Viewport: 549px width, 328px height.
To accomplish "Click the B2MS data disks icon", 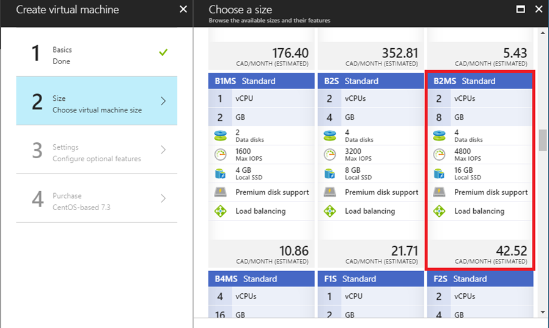I will [x=439, y=136].
